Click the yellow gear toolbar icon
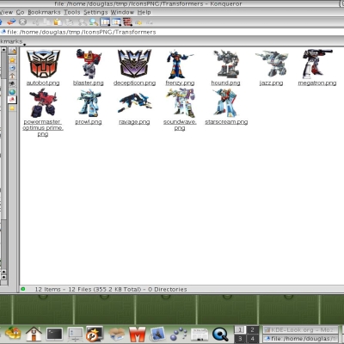 (x=138, y=22)
